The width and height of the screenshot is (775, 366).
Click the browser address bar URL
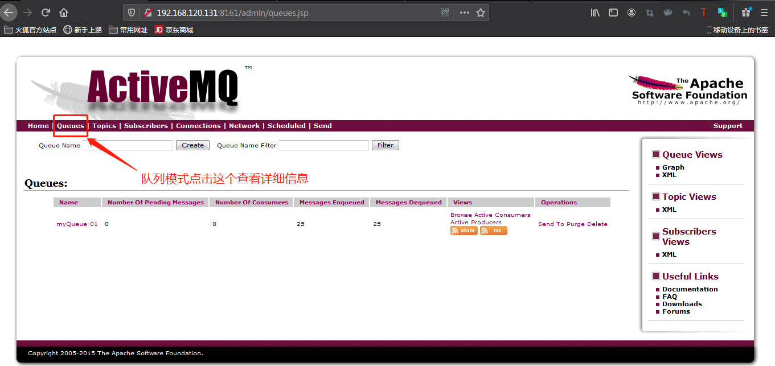[232, 13]
